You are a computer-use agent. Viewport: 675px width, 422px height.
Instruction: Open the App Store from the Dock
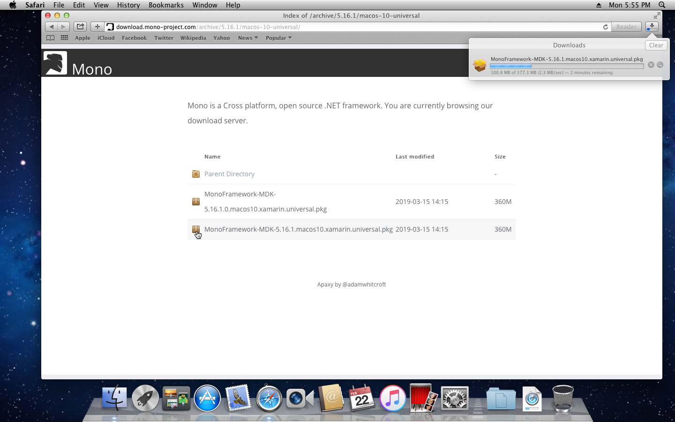207,399
